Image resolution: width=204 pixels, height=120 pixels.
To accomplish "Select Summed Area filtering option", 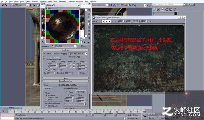I will [x=47, y=98].
